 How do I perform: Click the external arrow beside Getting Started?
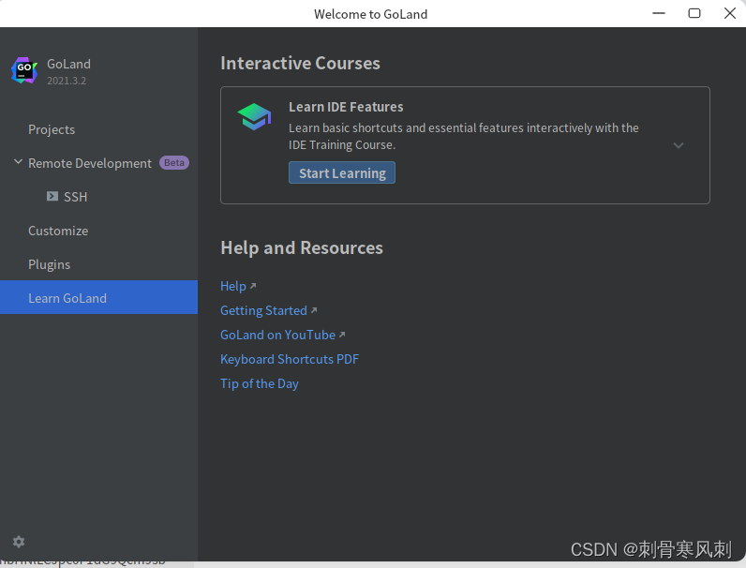tap(314, 310)
